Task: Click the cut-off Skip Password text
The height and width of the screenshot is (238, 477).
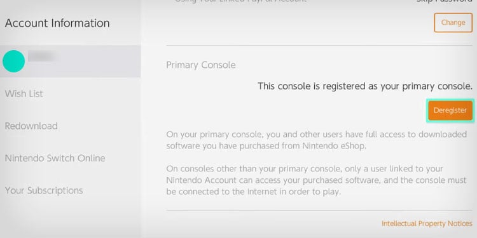Action: point(444,1)
